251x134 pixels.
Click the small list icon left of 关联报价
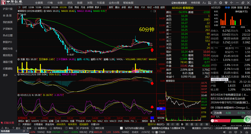point(19,124)
